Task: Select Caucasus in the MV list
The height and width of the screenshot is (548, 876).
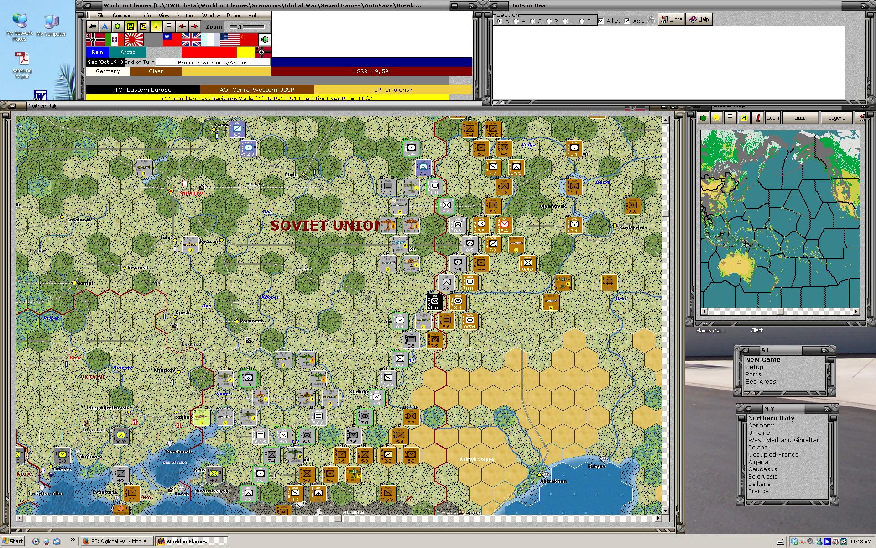Action: coord(762,469)
